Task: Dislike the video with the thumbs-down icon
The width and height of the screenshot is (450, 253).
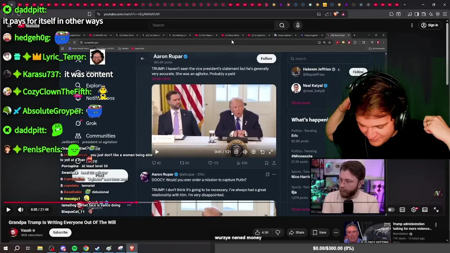Action: (x=278, y=232)
